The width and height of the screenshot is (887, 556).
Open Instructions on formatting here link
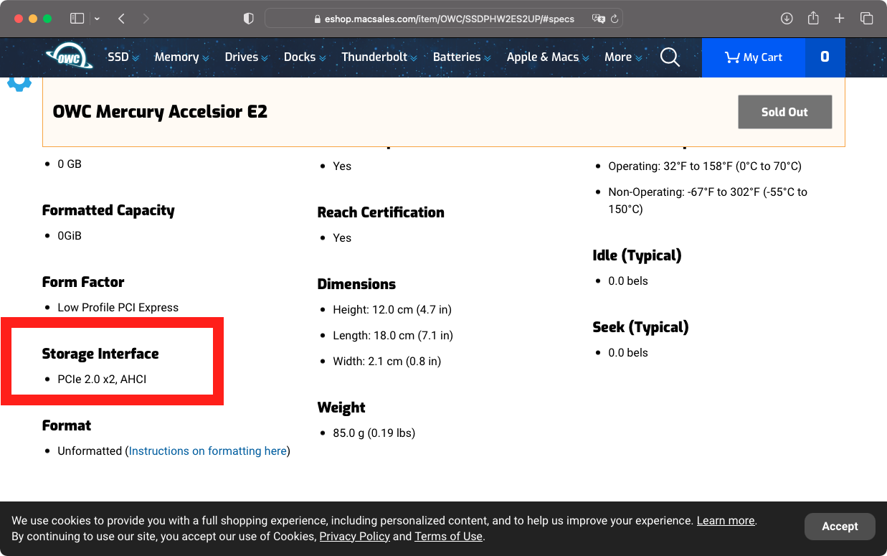[x=208, y=451]
